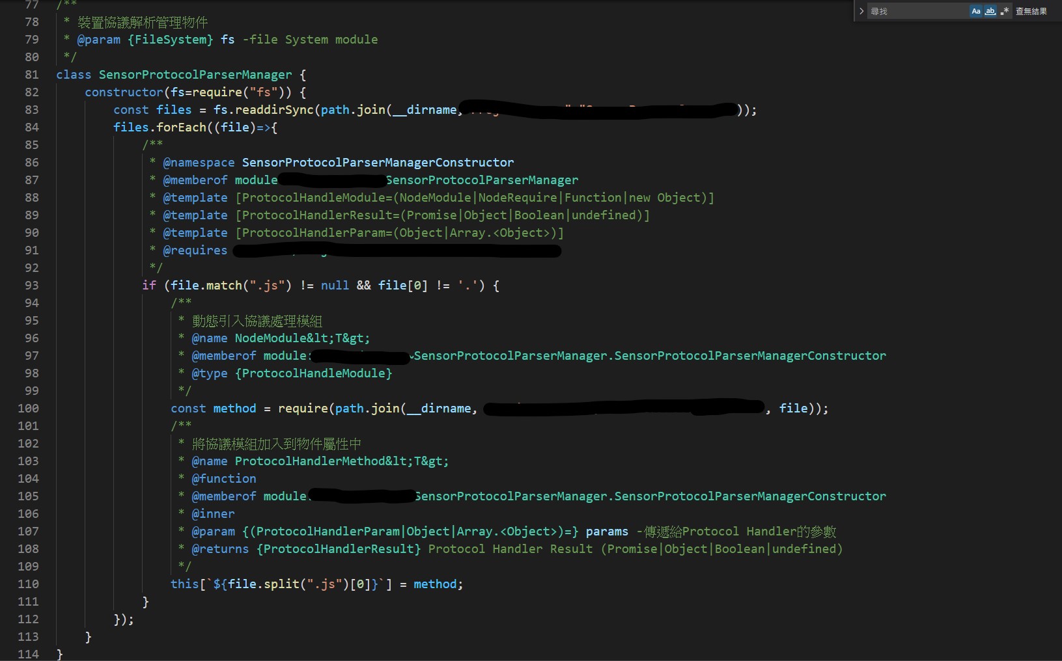Click line number 93 in the gutter

32,286
